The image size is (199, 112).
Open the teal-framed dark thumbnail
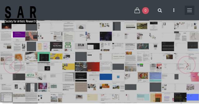coord(44,57)
